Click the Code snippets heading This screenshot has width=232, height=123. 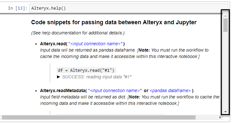click(114, 22)
